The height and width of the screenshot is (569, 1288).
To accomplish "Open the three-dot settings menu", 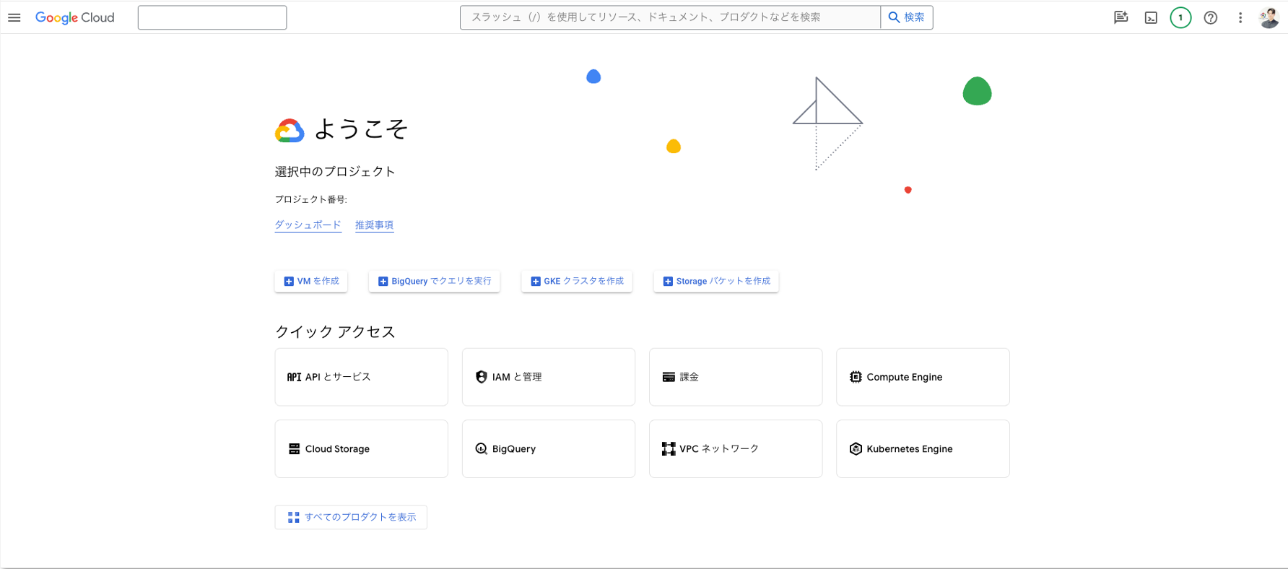I will coord(1240,18).
